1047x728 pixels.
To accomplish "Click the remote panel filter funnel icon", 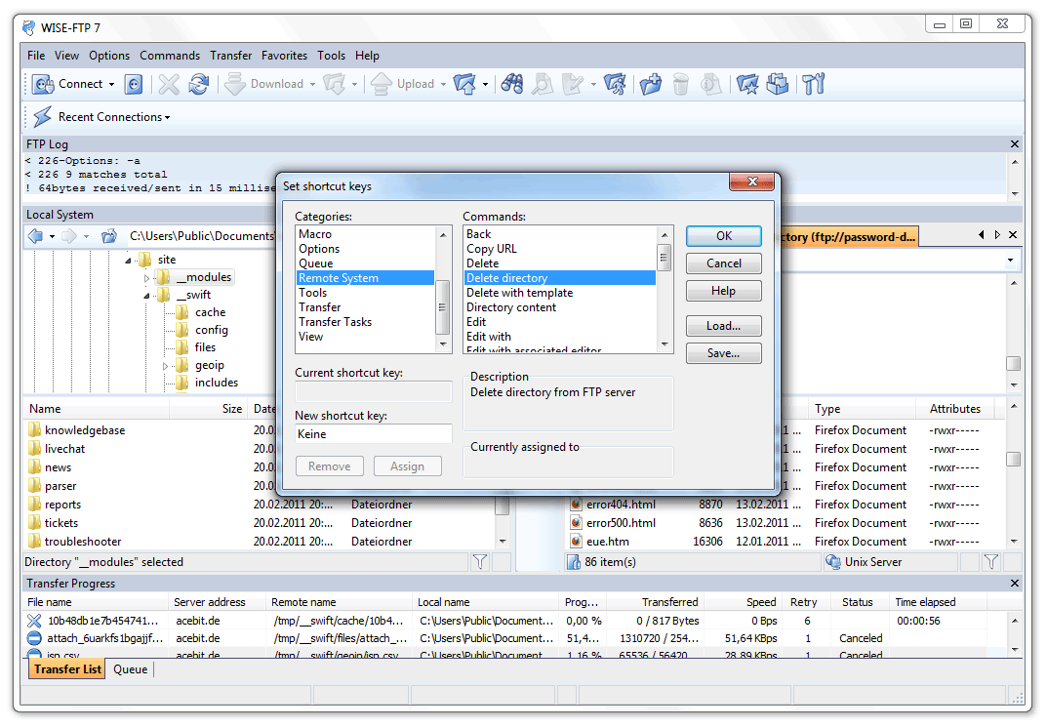I will click(x=990, y=562).
